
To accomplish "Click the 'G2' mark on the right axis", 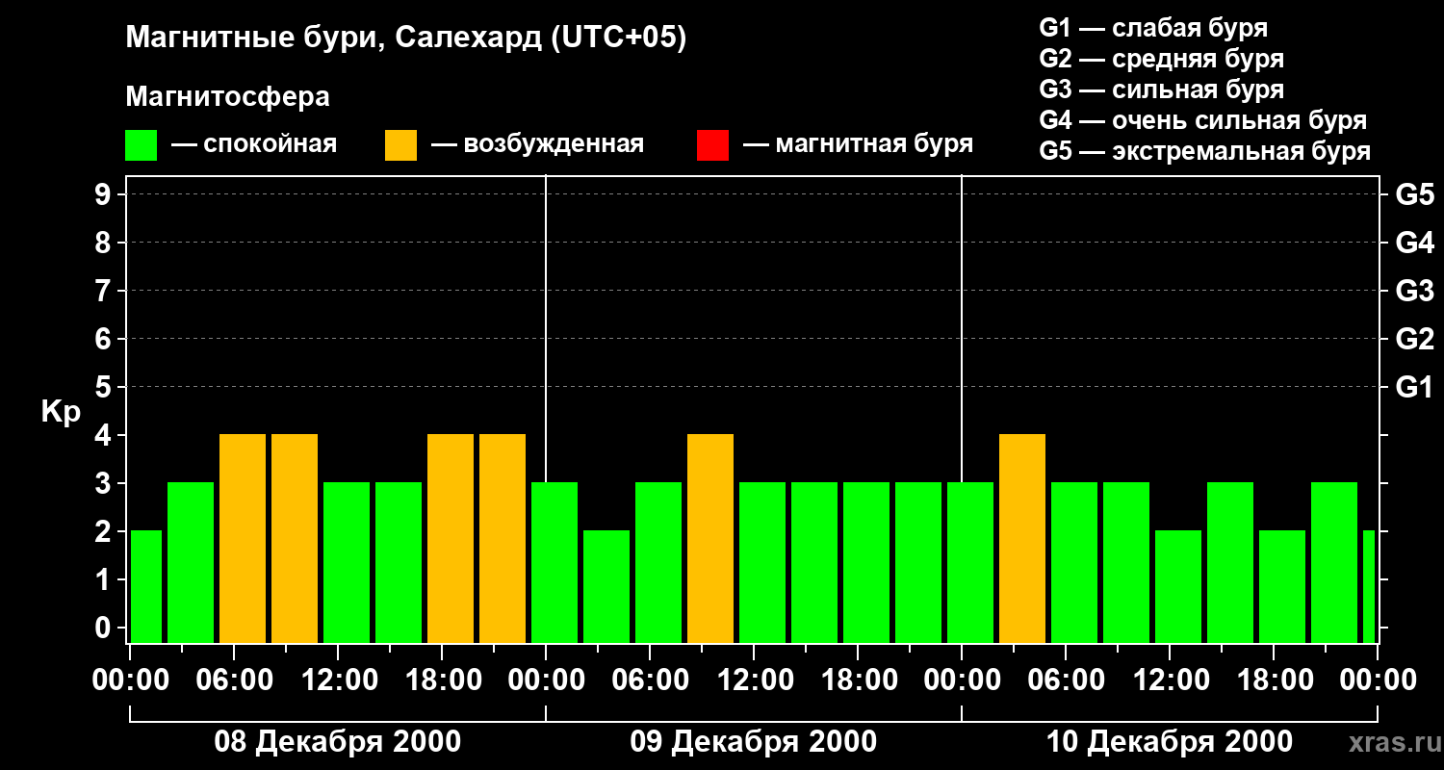I will pyautogui.click(x=1414, y=339).
